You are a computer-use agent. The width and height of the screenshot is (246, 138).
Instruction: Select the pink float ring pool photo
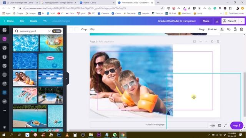50,61
